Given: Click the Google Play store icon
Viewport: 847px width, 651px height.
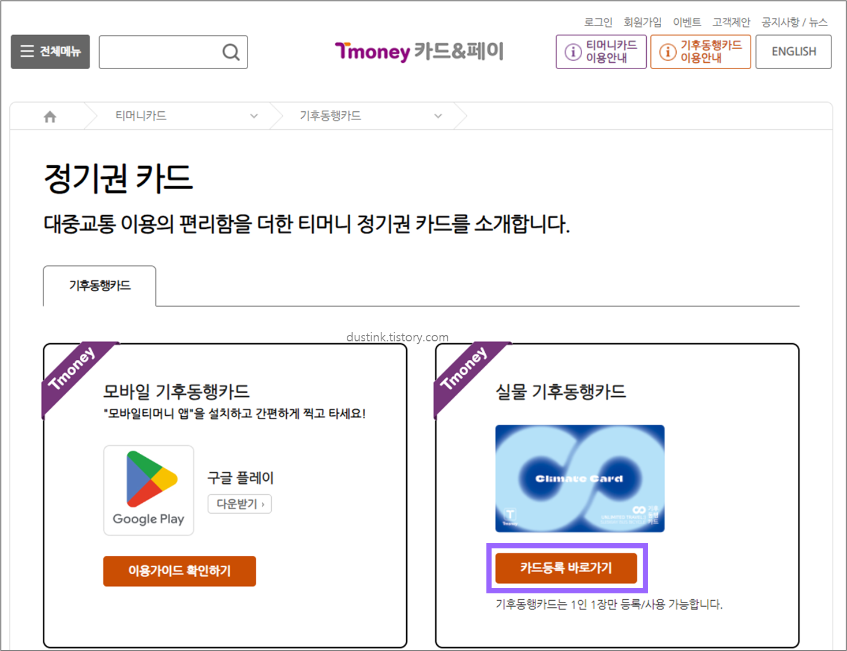Looking at the screenshot, I should 149,490.
